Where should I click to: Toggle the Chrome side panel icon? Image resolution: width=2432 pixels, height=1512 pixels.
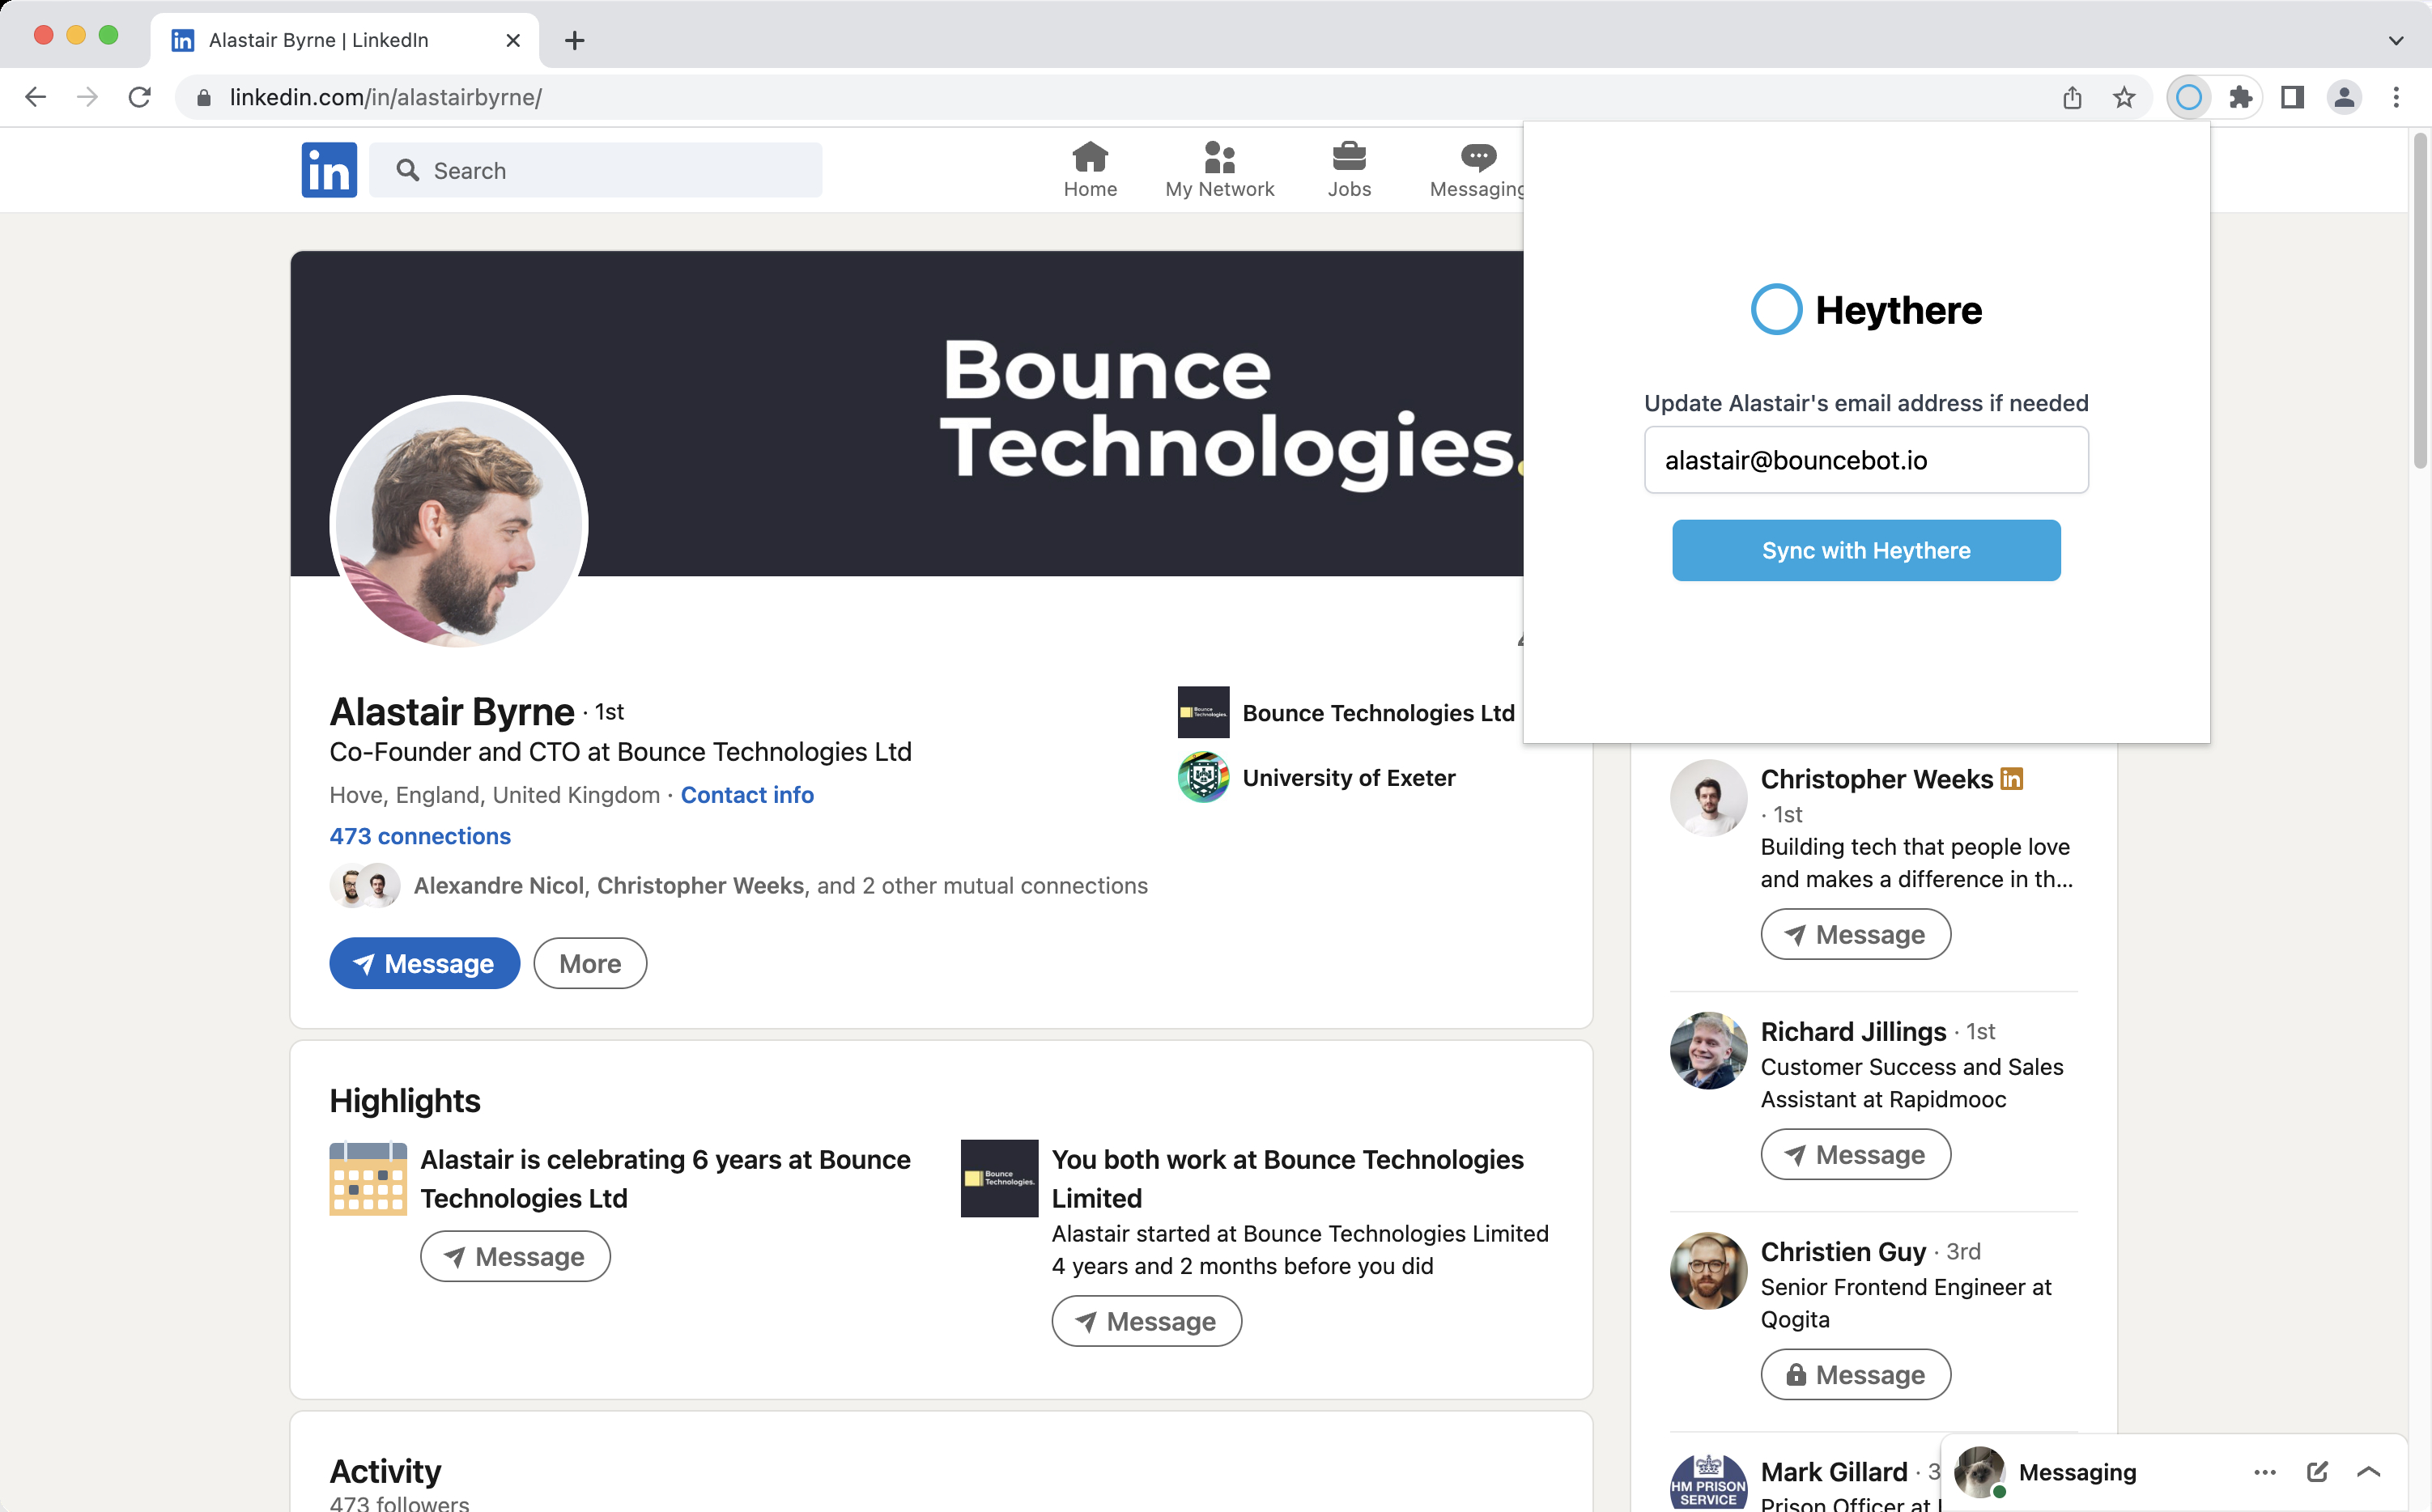coord(2292,97)
